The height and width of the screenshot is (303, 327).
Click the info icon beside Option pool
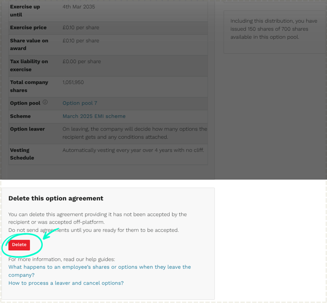pos(45,102)
